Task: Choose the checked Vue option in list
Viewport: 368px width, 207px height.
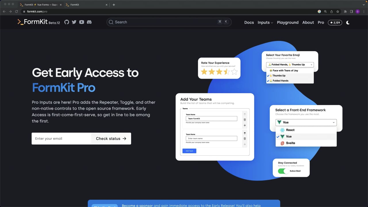Action: [306, 137]
